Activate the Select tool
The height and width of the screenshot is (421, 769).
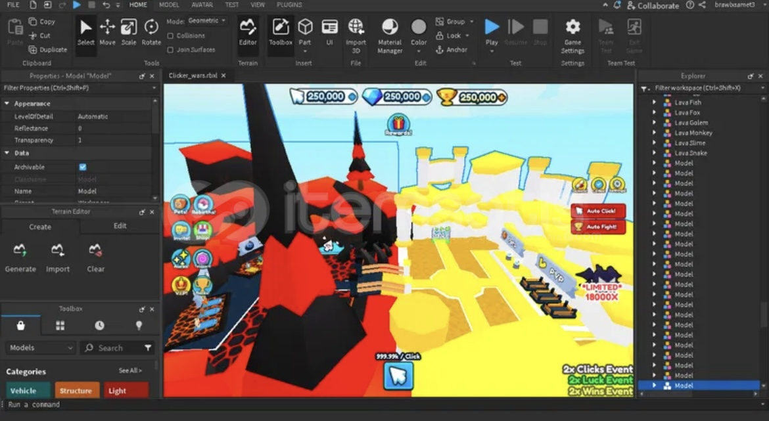coord(85,32)
